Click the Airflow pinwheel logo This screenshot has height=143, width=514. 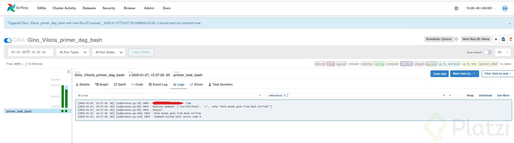point(11,8)
